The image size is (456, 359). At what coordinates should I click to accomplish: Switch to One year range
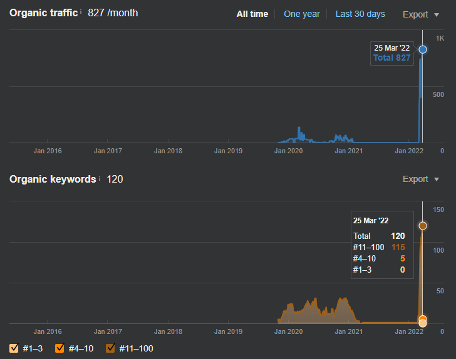pyautogui.click(x=301, y=14)
